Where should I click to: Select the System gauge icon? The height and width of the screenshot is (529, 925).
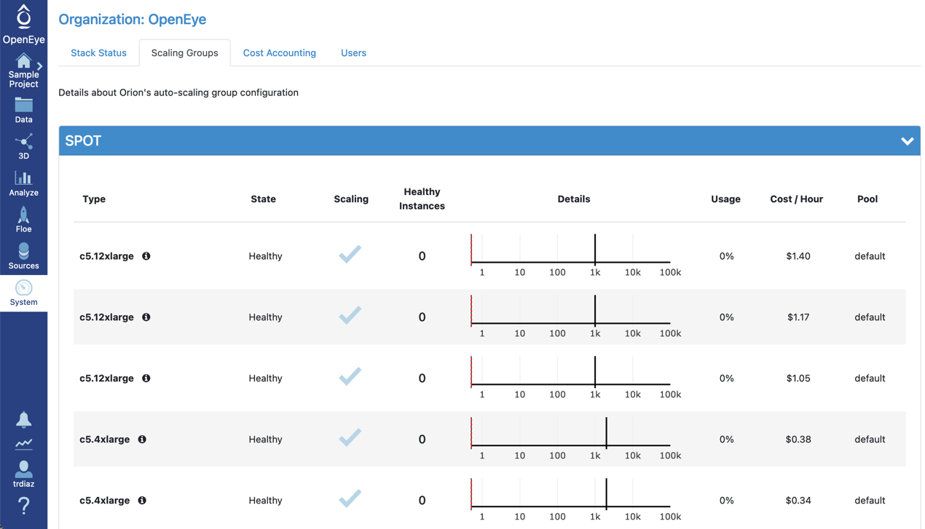point(23,287)
